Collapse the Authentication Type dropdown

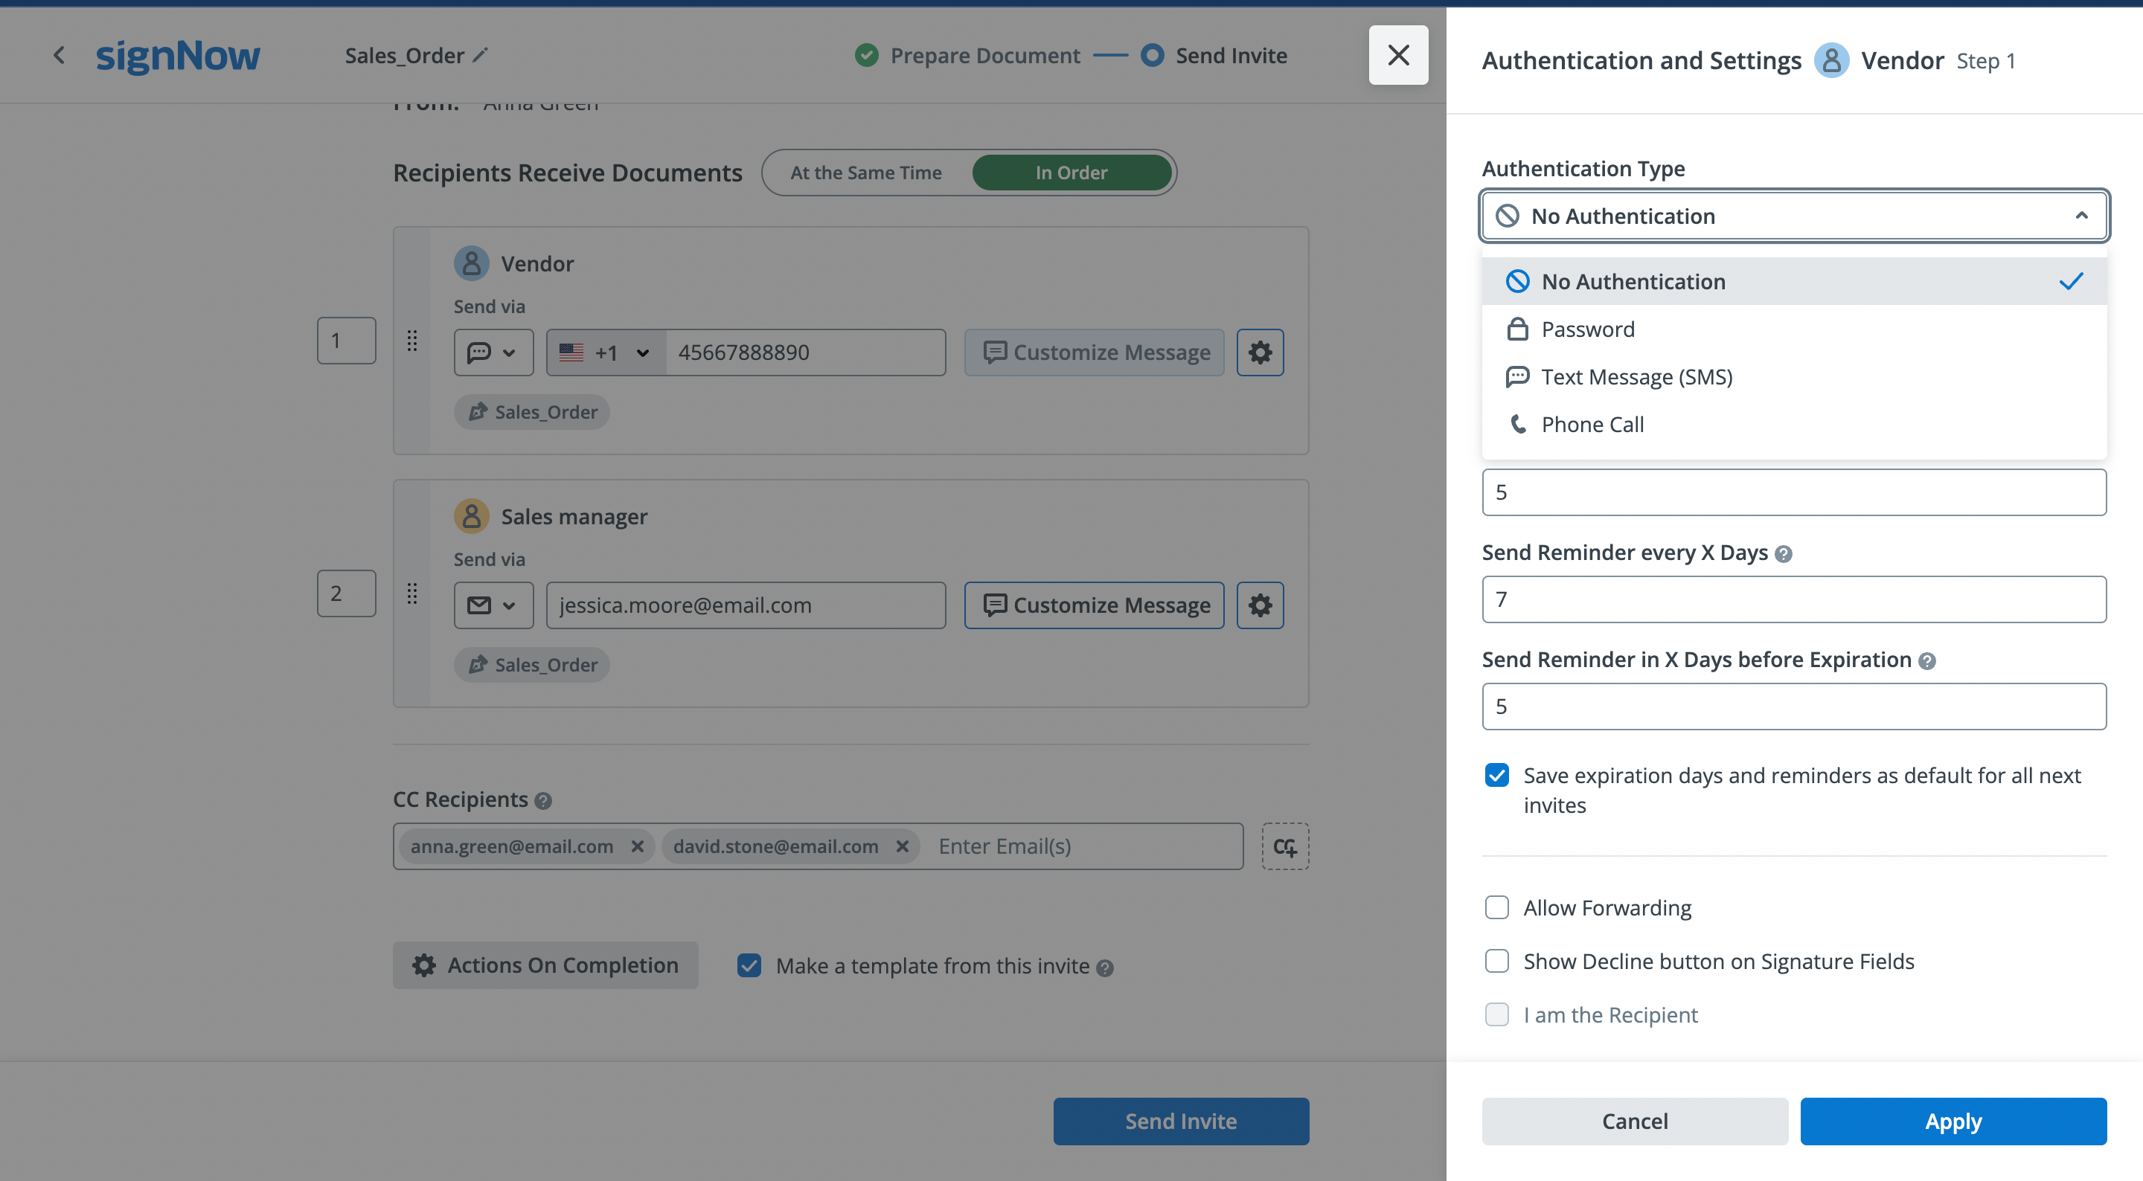[2080, 216]
